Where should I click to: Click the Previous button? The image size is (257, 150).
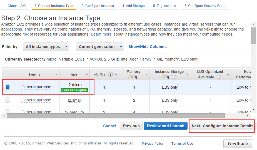pyautogui.click(x=131, y=126)
